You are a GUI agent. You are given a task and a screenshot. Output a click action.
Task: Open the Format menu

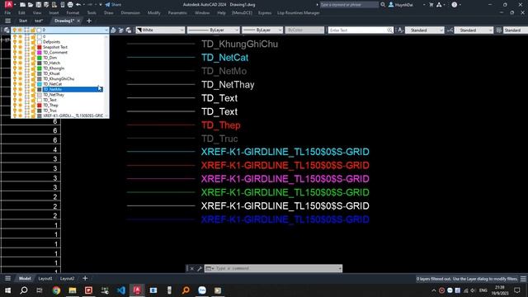point(73,13)
